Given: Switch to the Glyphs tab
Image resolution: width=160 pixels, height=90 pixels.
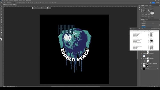Looking at the screenshot, I should tap(150, 5).
